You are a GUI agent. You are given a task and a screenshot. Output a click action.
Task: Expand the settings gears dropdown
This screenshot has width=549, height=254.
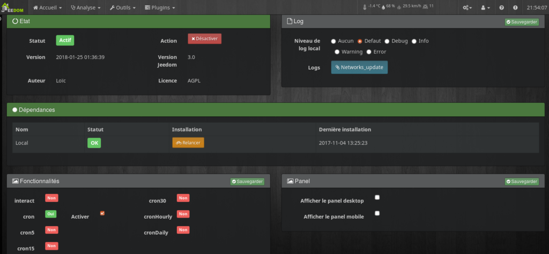468,8
